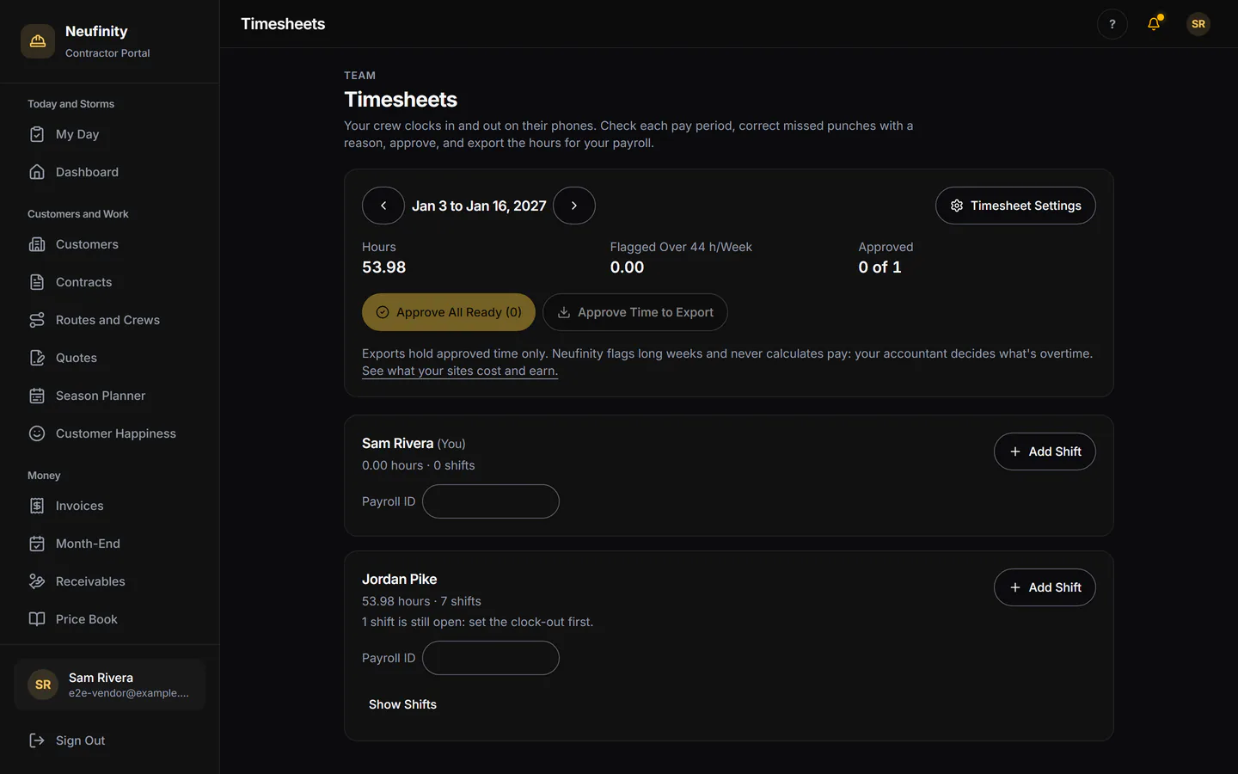Open the Receivables page

coord(109,581)
